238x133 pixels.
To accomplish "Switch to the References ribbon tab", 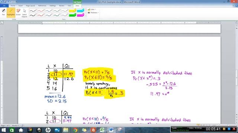I will tap(42, 6).
